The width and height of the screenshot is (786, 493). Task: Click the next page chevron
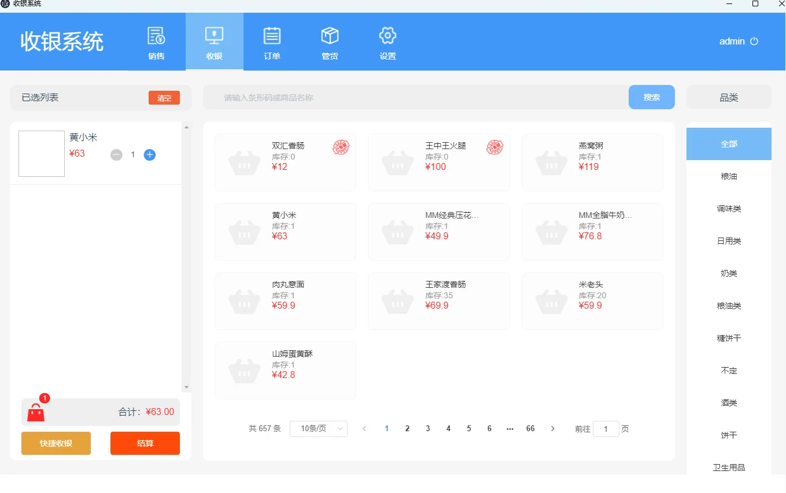[553, 428]
